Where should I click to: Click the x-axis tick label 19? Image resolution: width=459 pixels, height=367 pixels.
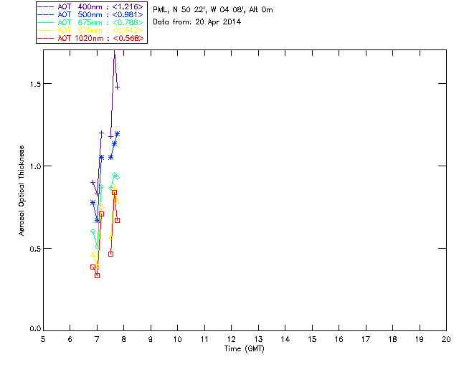tap(420, 339)
